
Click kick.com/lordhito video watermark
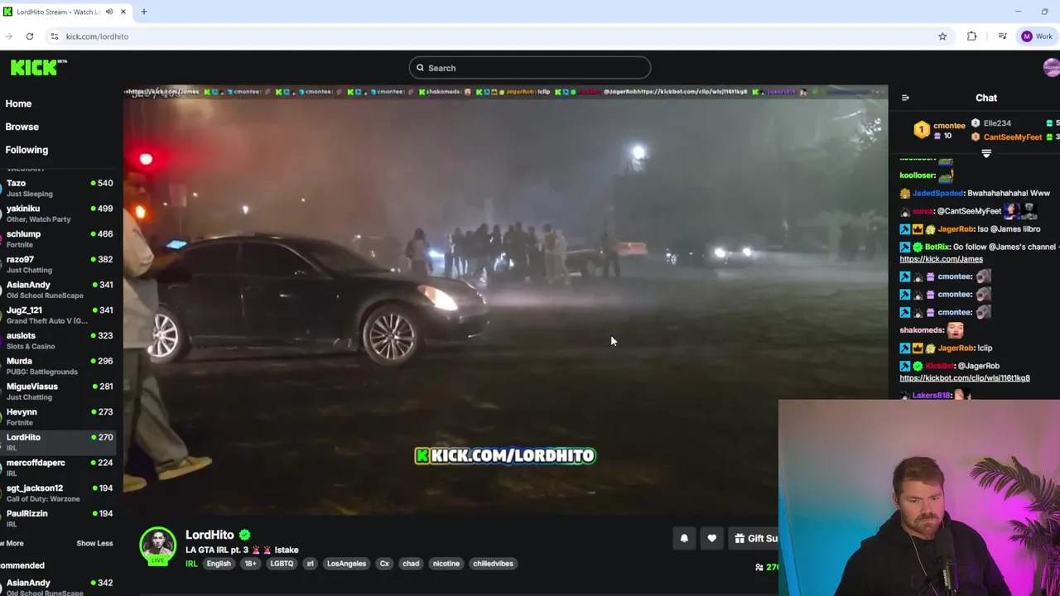[x=505, y=456]
